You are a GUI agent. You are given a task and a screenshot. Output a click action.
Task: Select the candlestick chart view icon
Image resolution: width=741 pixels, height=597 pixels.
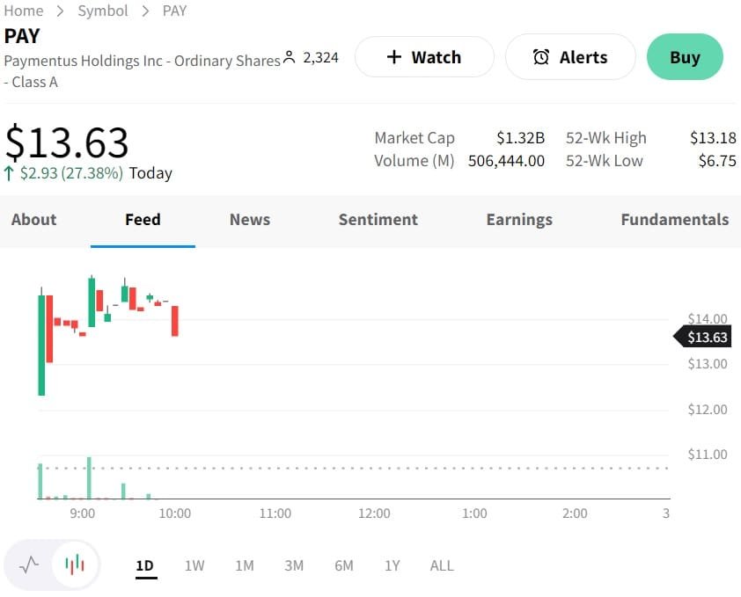click(x=76, y=564)
